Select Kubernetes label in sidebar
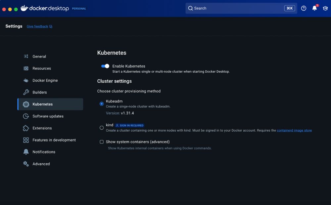This screenshot has height=205, width=331. pos(42,104)
